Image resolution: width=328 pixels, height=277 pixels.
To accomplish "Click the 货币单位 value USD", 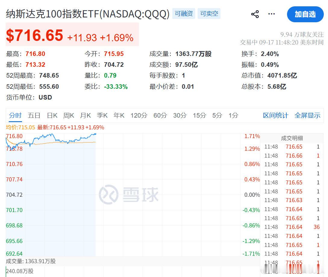I will coord(45,97).
